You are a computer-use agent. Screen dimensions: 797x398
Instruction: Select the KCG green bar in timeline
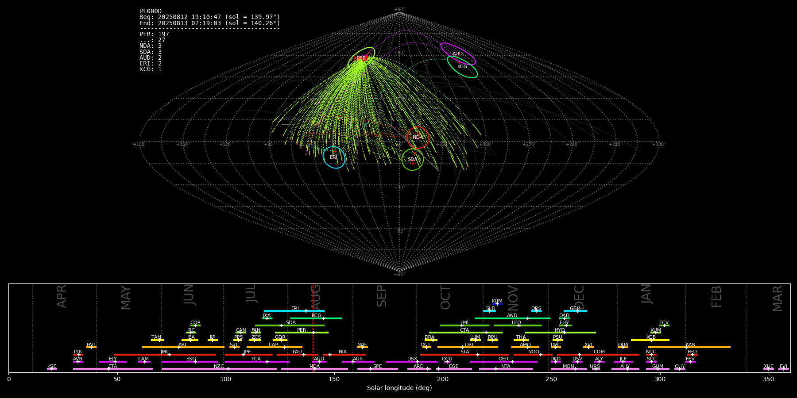click(316, 318)
